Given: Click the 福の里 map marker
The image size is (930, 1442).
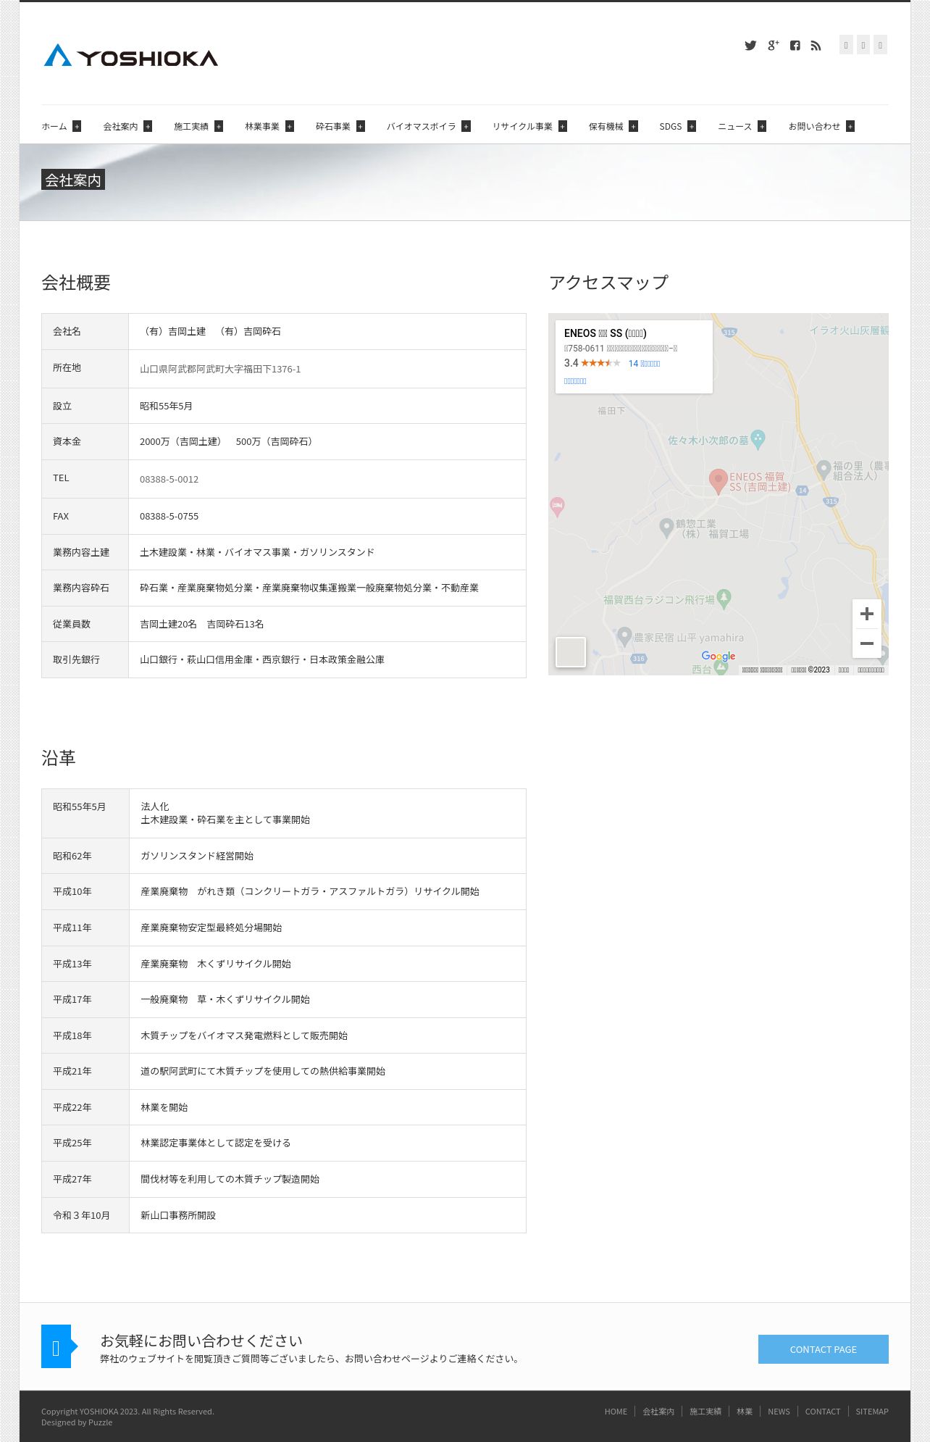Looking at the screenshot, I should 824,469.
